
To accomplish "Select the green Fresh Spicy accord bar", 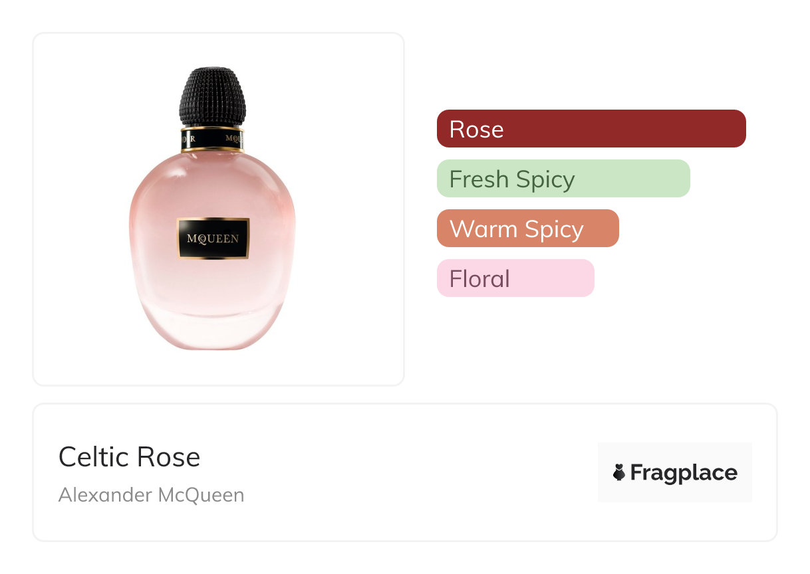I will click(x=563, y=178).
